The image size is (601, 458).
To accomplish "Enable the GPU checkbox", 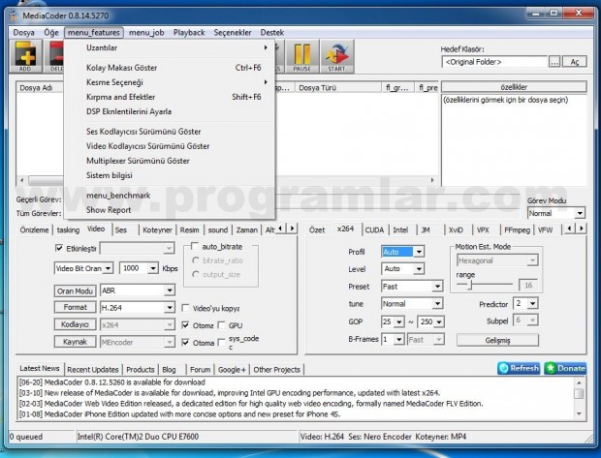I will [x=222, y=325].
